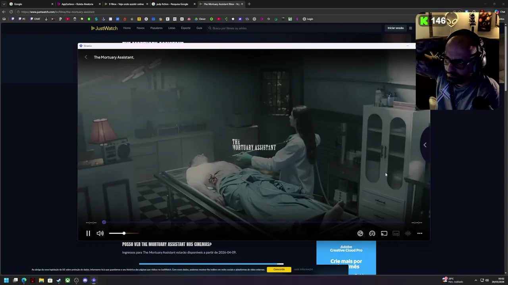Open the Windows Start menu

[6, 280]
